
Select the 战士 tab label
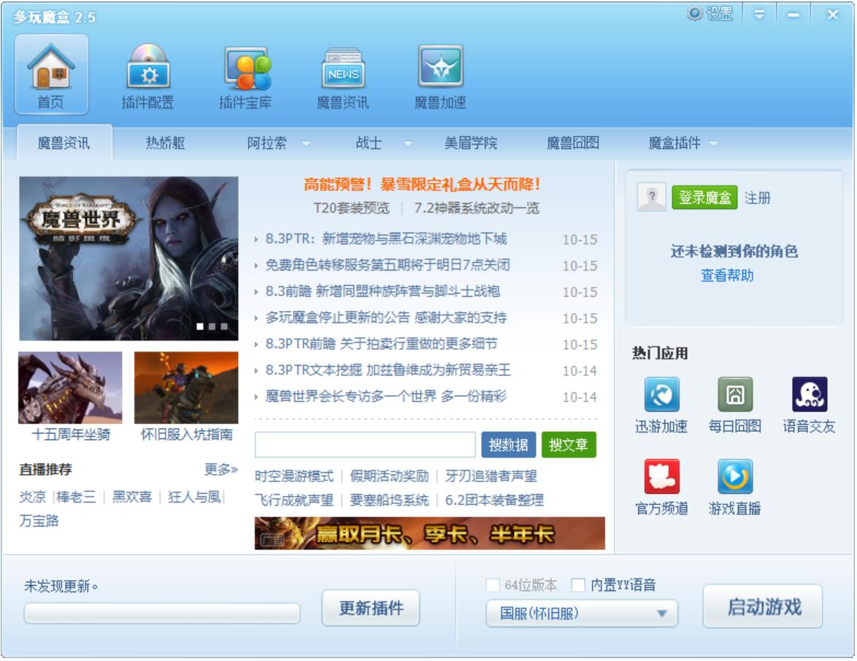click(369, 143)
